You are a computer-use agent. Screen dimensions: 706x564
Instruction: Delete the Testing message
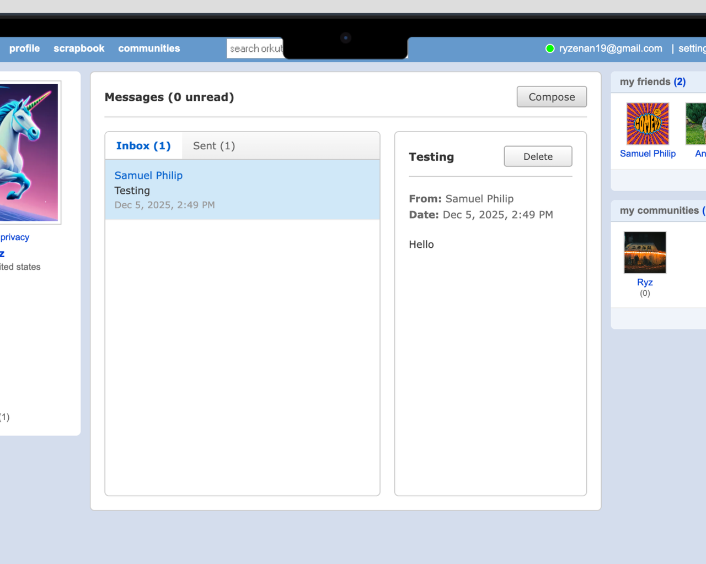tap(538, 156)
